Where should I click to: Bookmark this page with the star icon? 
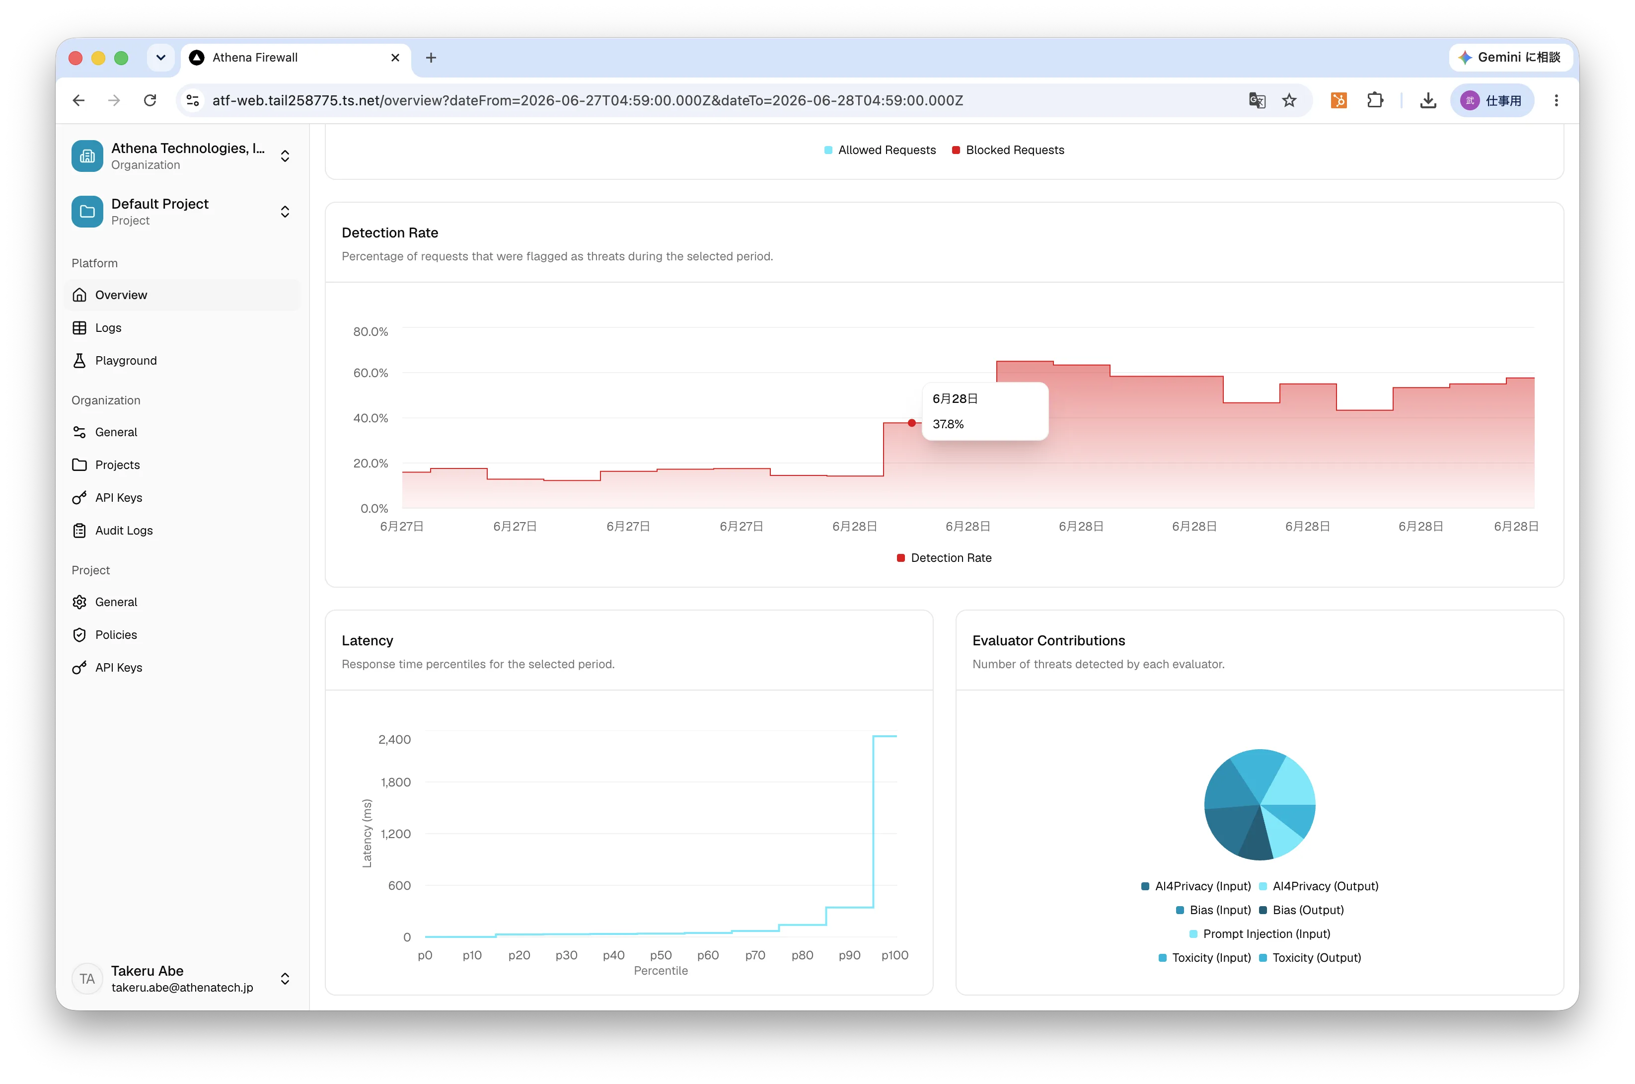[x=1289, y=100]
